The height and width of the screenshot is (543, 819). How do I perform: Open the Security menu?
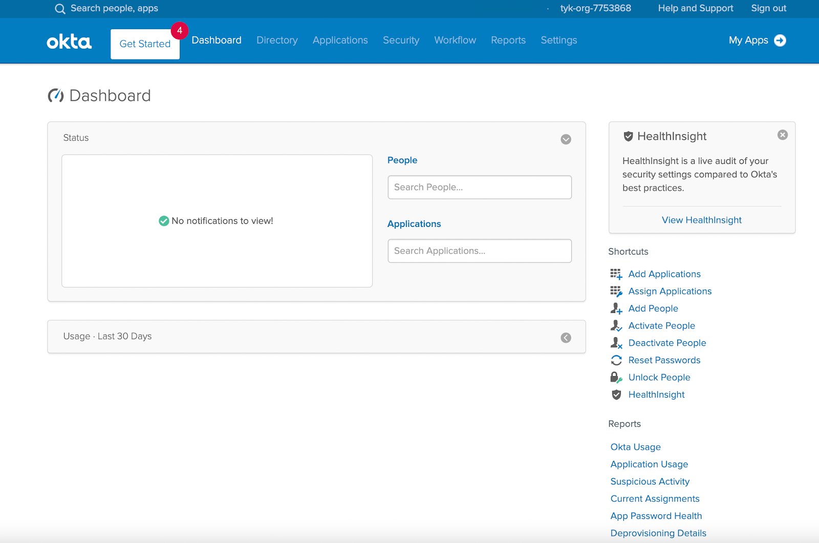[401, 40]
